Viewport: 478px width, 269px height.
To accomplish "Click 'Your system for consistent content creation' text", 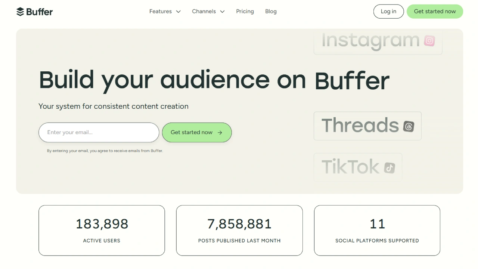I will [x=114, y=106].
